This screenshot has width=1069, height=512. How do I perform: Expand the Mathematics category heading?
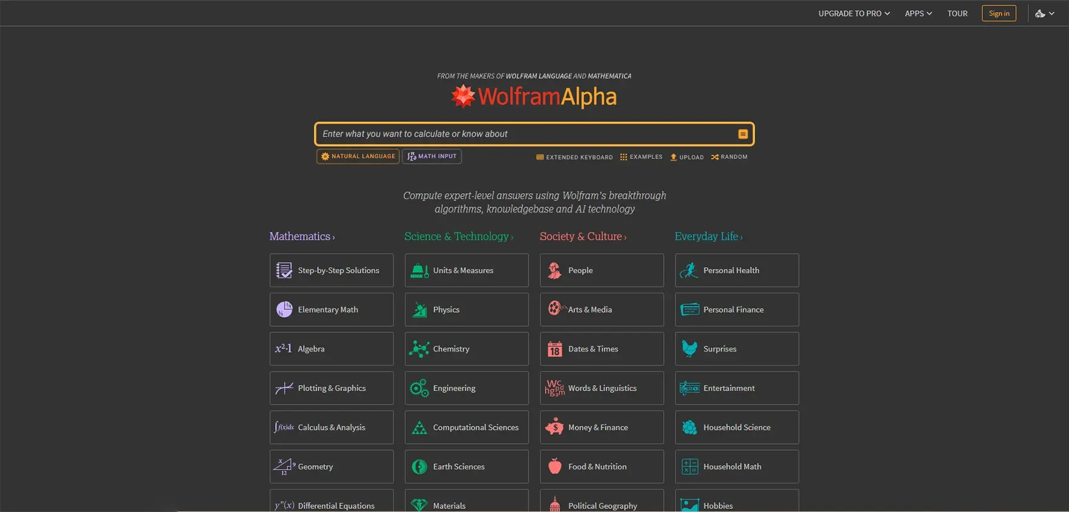302,236
